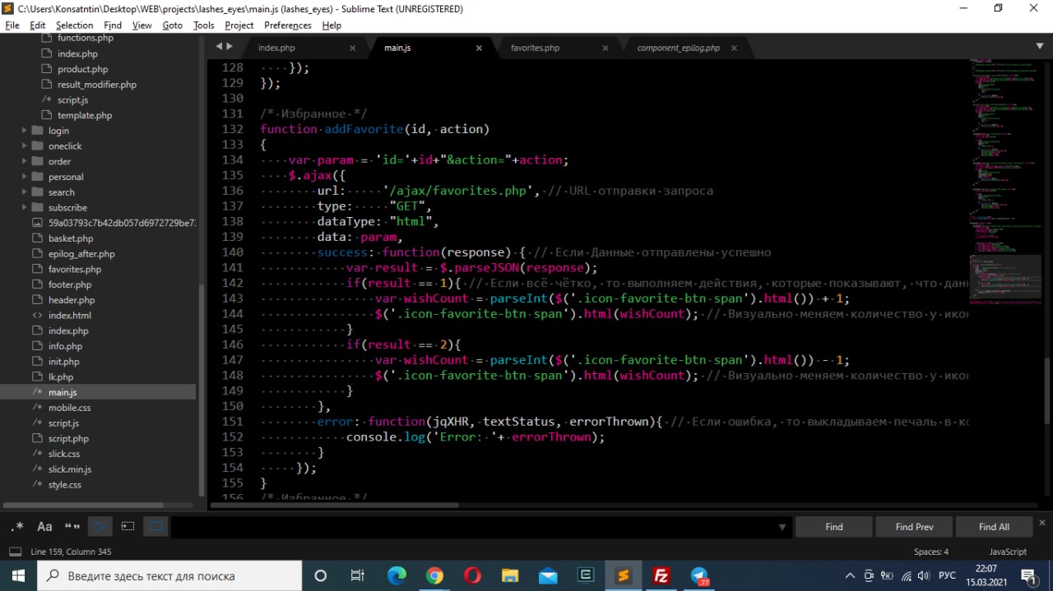This screenshot has width=1053, height=591.
Task: Toggle in-selection search option
Action: click(x=128, y=527)
